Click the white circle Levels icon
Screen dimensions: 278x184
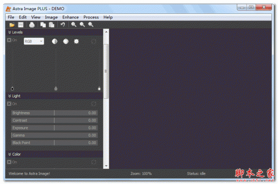tap(66, 41)
